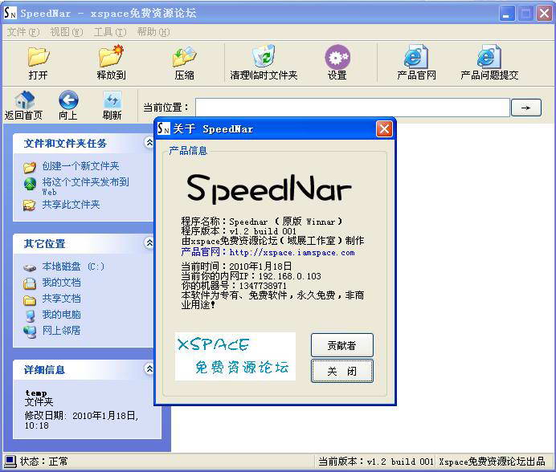Screen dimensions: 556x472
Task: Click the globe icon beside 将这个文件夹发布到 Web
Action: coord(31,184)
